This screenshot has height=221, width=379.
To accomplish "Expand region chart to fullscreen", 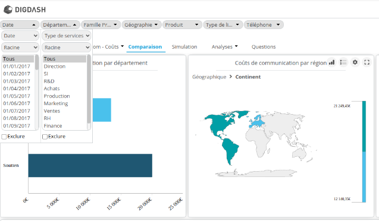I will (367, 62).
